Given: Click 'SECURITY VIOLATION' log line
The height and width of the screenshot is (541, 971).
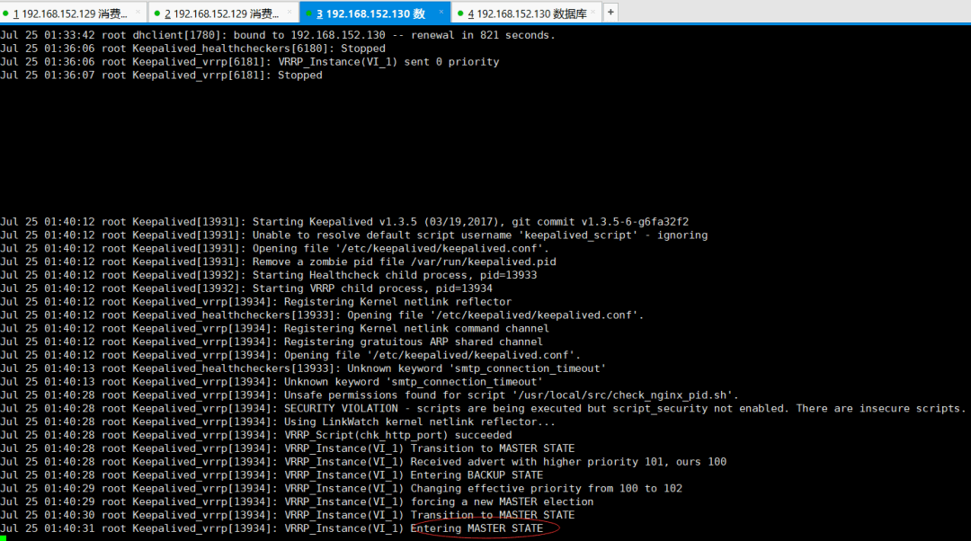Looking at the screenshot, I should 483,409.
